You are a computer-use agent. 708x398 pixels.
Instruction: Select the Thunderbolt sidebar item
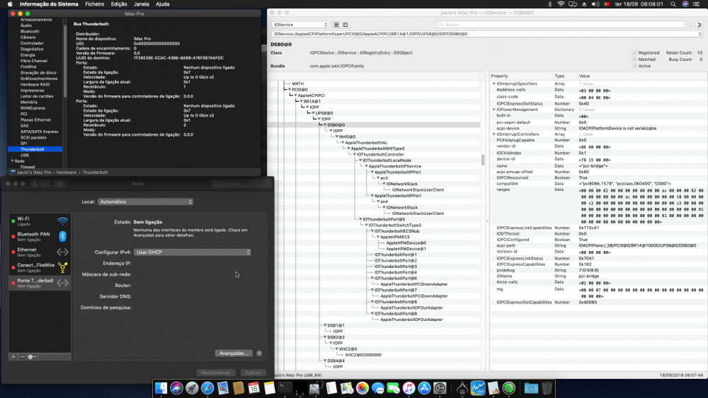tap(35, 149)
